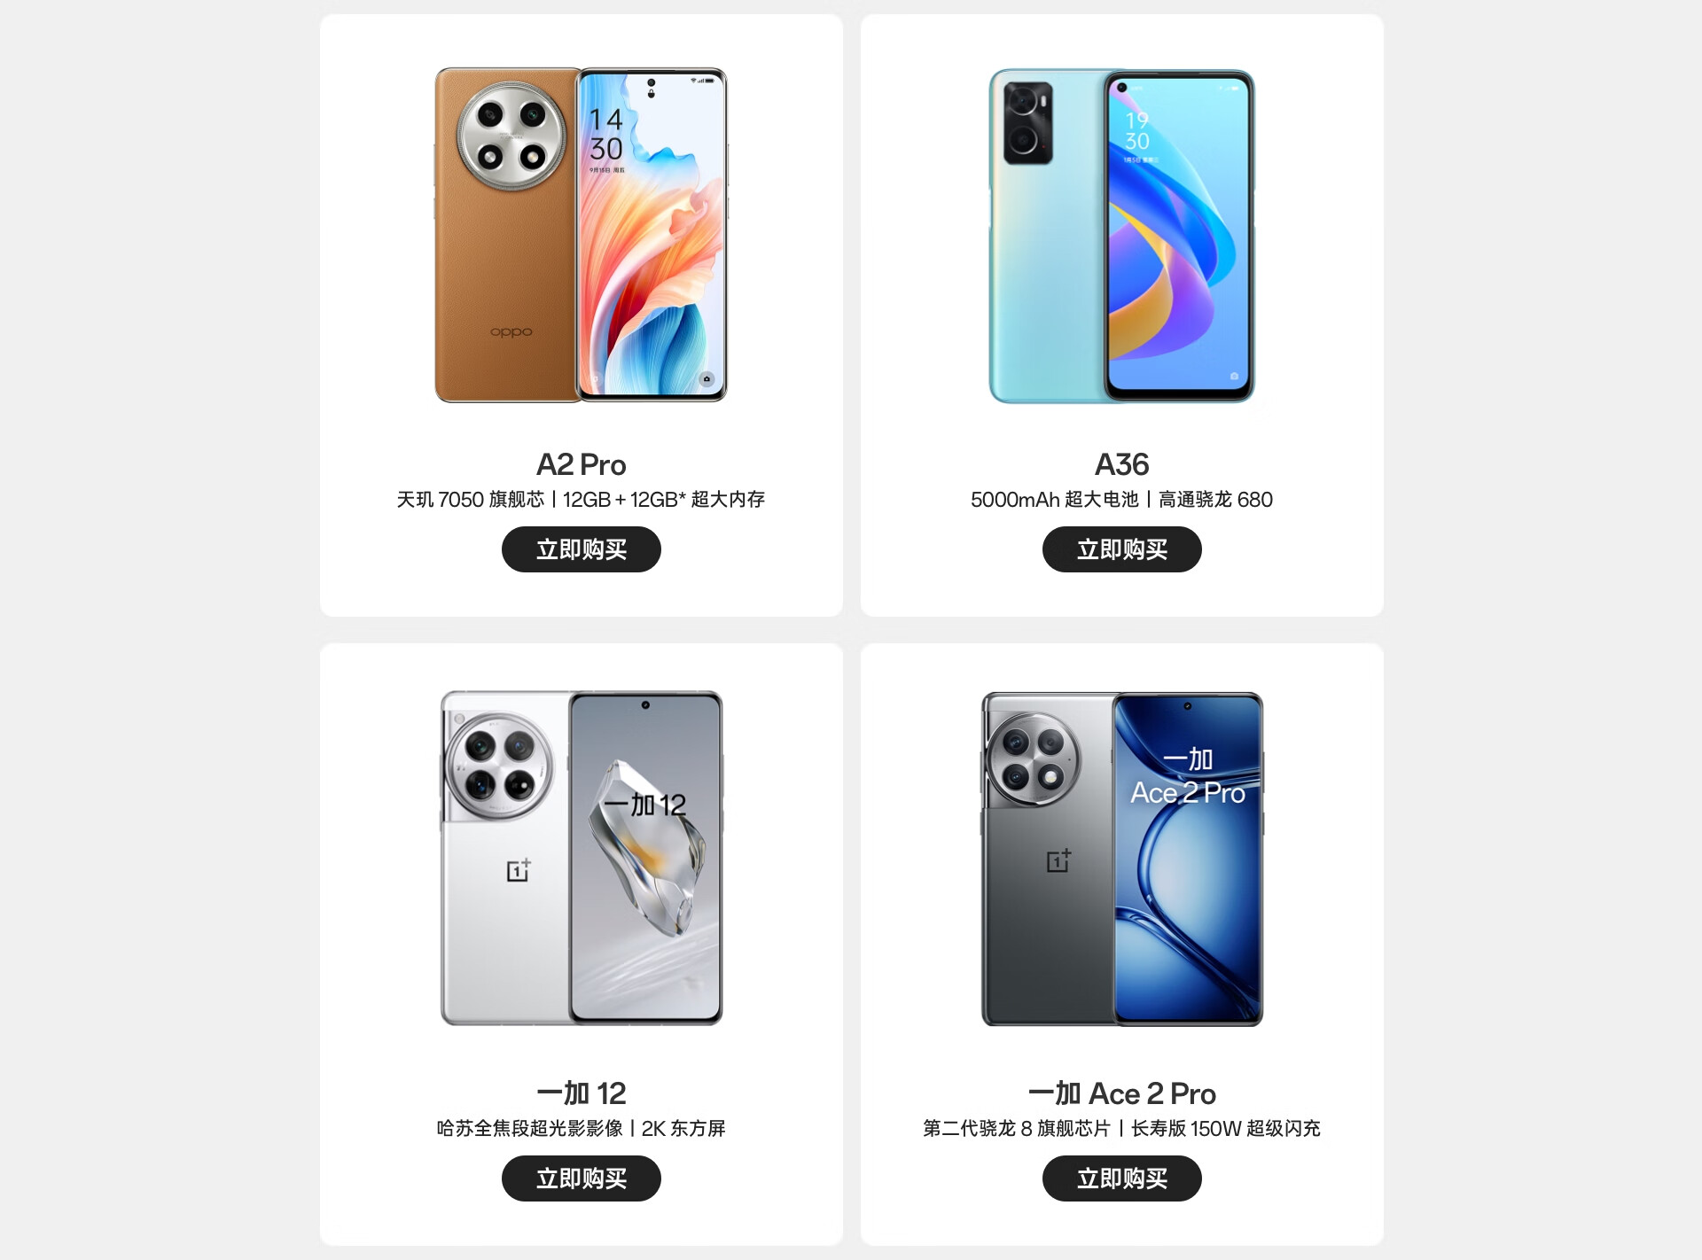The image size is (1702, 1260).
Task: Click the oppo logo on brown phone back
Action: (511, 331)
